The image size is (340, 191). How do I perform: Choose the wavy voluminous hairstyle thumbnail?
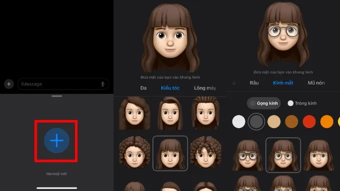pos(134,113)
